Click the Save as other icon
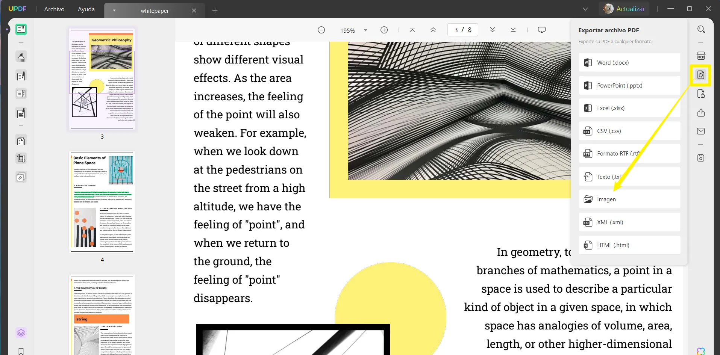The image size is (720, 355). point(701,158)
